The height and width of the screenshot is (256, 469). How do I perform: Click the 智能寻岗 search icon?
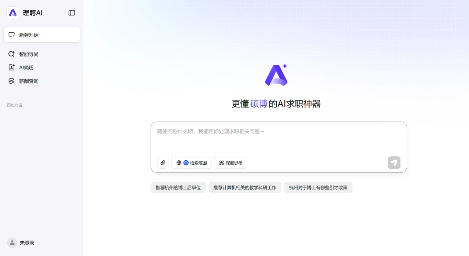tap(11, 54)
